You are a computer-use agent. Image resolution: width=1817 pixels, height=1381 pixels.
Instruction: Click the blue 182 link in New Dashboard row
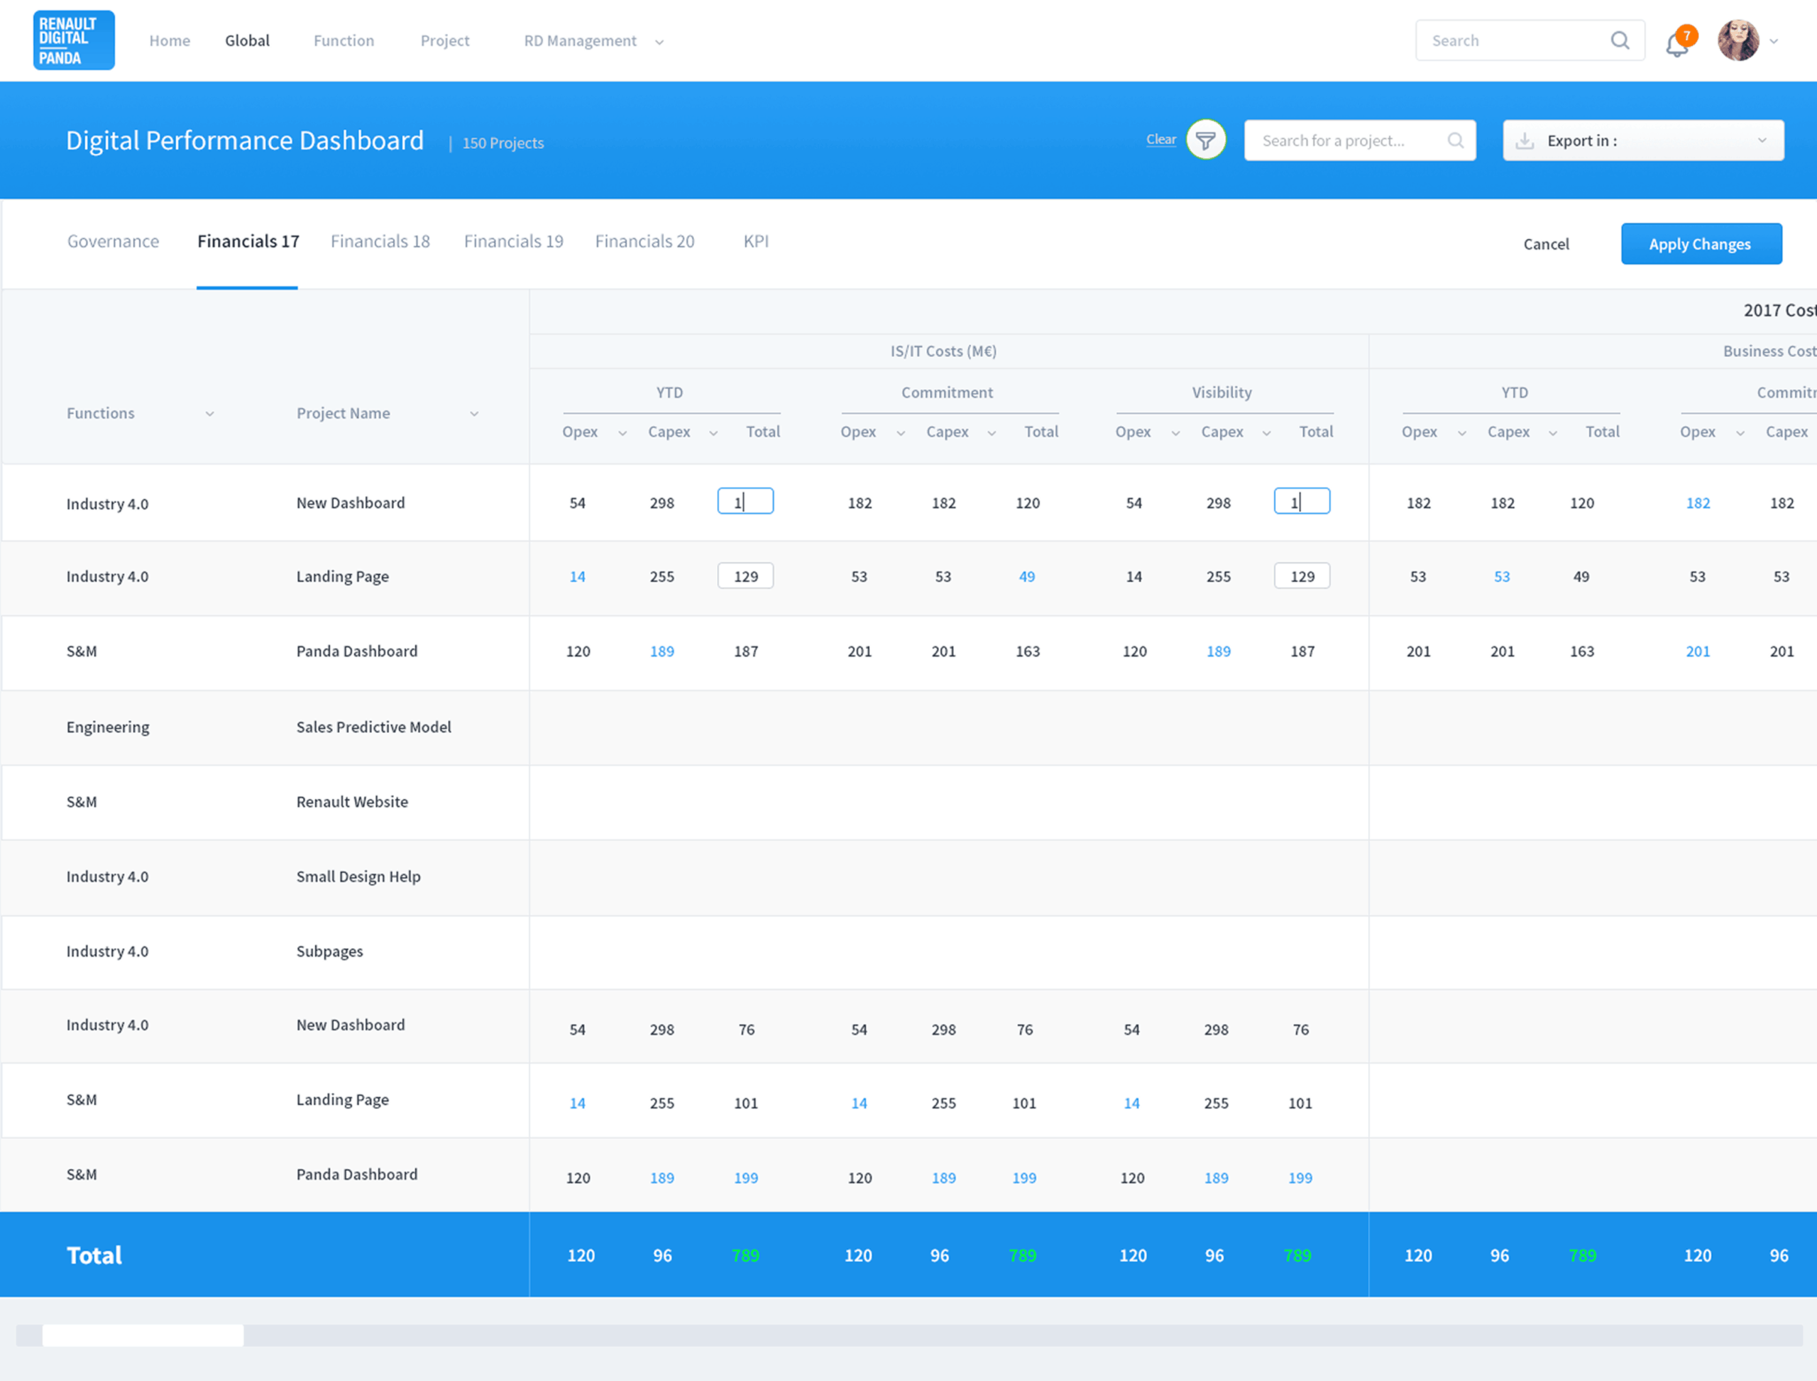click(1698, 502)
